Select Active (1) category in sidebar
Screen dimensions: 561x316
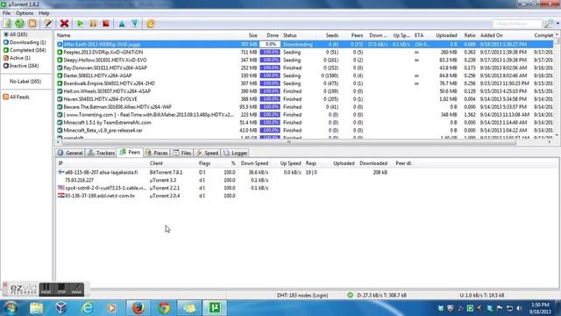(x=17, y=58)
